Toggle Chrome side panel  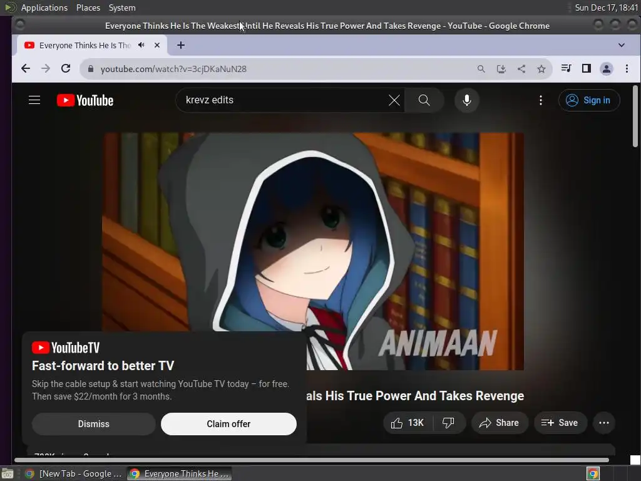click(x=586, y=68)
